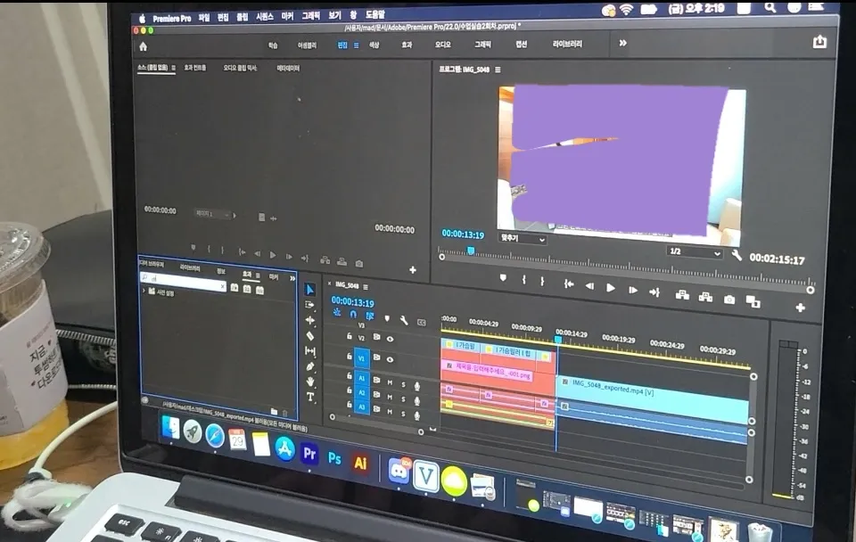Switch to the 오디오 workspace tab
This screenshot has width=856, height=542.
coord(443,45)
